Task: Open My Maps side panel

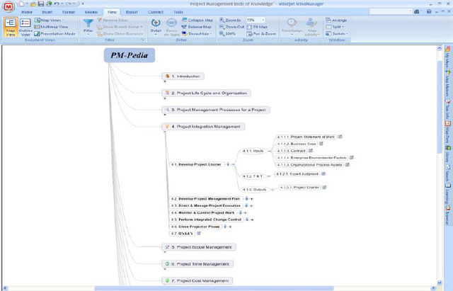Action: (x=447, y=57)
